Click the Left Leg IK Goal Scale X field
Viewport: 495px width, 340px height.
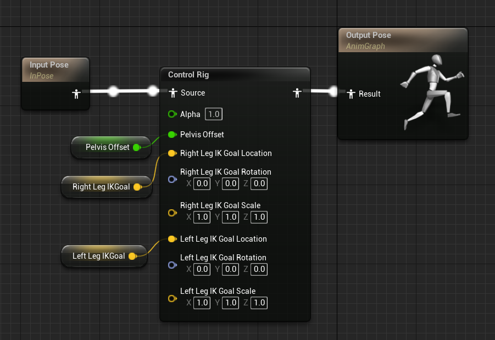click(x=202, y=303)
